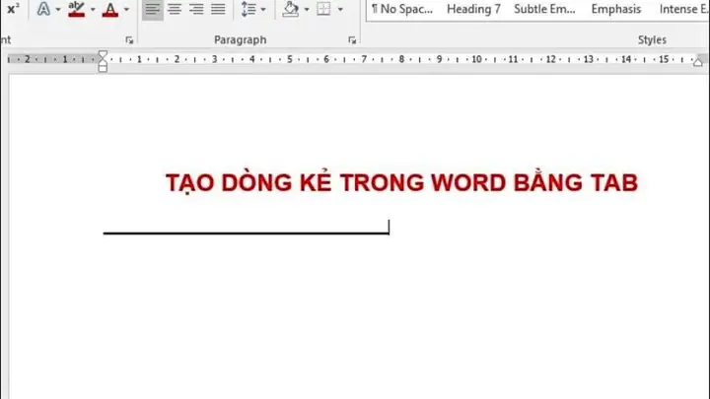The image size is (710, 399).
Task: Click First Line Indent ruler marker
Action: (103, 55)
